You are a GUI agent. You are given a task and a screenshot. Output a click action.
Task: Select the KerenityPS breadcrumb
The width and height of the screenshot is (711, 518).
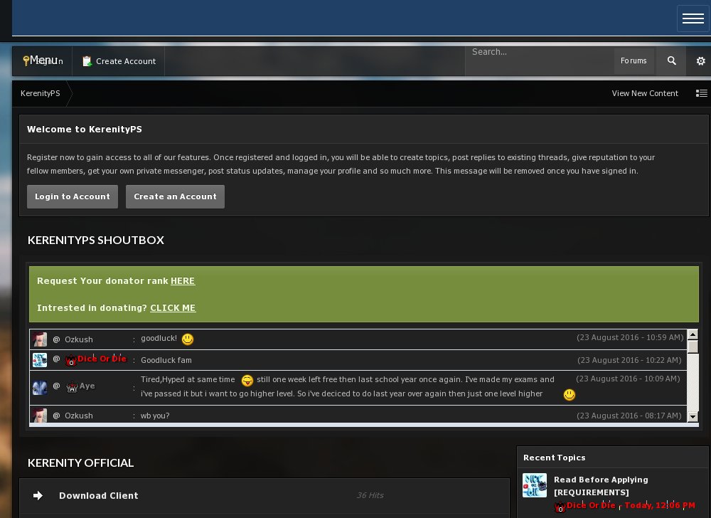40,93
